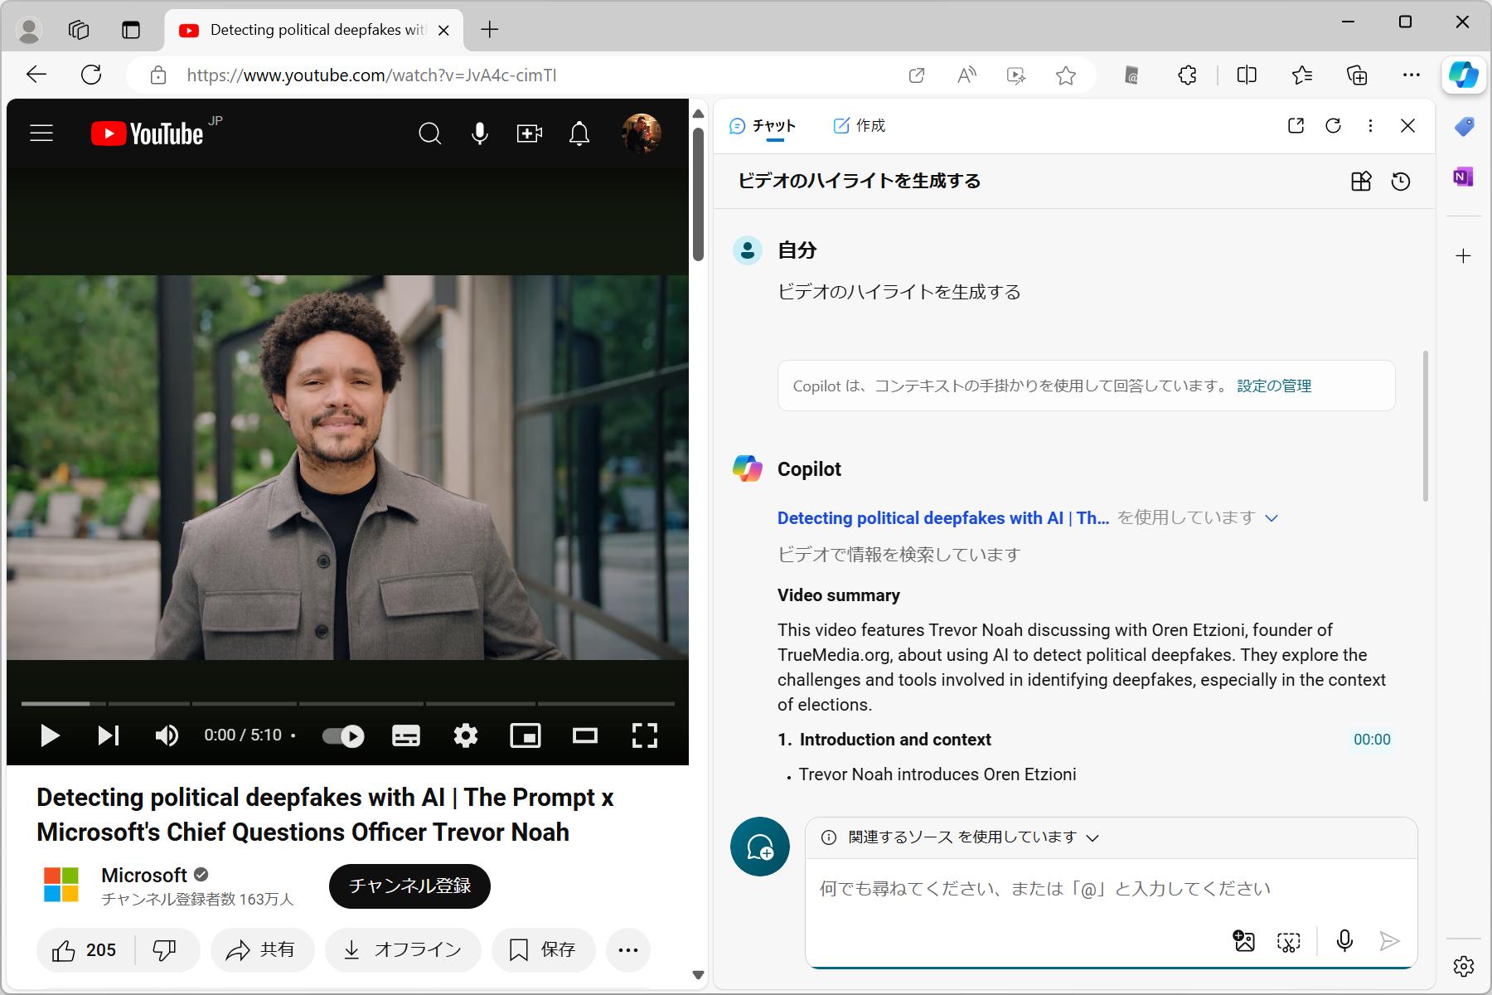
Task: Click the 共有 share button
Action: [262, 950]
